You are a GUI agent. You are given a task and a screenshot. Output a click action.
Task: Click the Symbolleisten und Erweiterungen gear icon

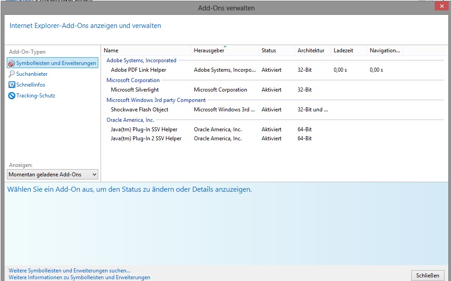[12, 63]
